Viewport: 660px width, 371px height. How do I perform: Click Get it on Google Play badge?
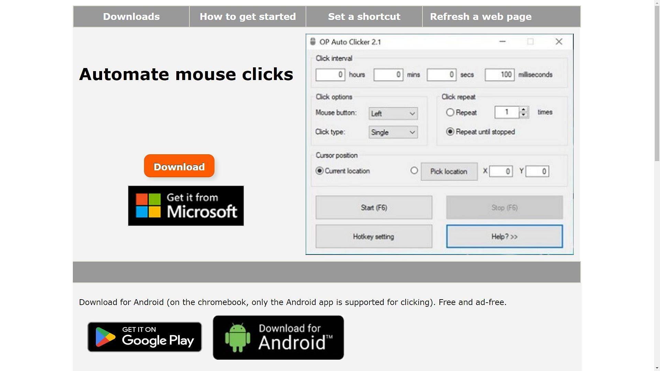pyautogui.click(x=145, y=337)
